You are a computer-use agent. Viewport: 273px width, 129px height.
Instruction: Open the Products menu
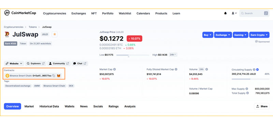coord(161,13)
